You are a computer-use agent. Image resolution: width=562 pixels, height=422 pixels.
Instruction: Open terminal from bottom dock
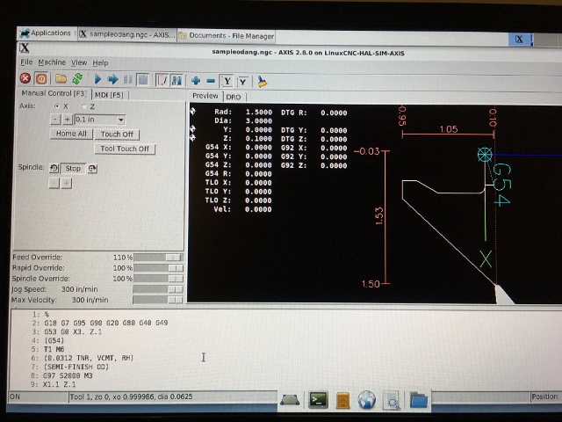coord(318,400)
